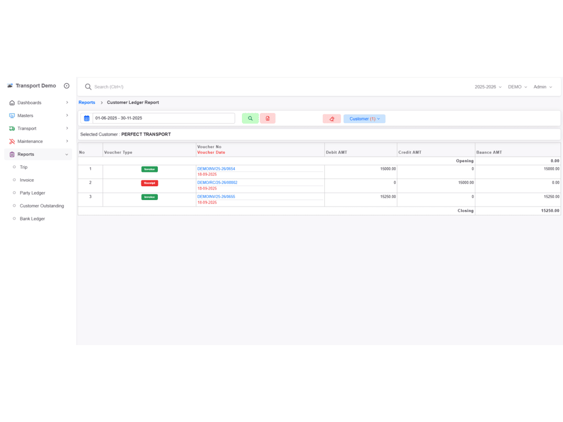Viewport: 563px width, 422px height.
Task: Open the 2025-2026 financial year dropdown
Action: pyautogui.click(x=488, y=87)
